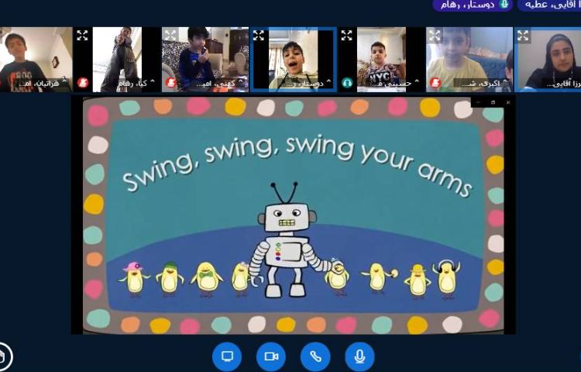Mute the microphone using bottom button

(359, 356)
